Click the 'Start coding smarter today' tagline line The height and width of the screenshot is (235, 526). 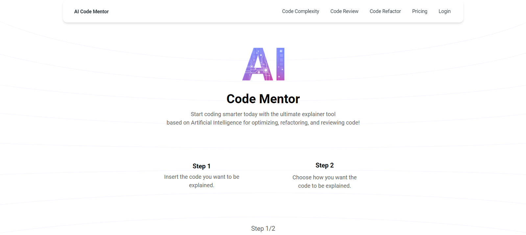(x=263, y=114)
